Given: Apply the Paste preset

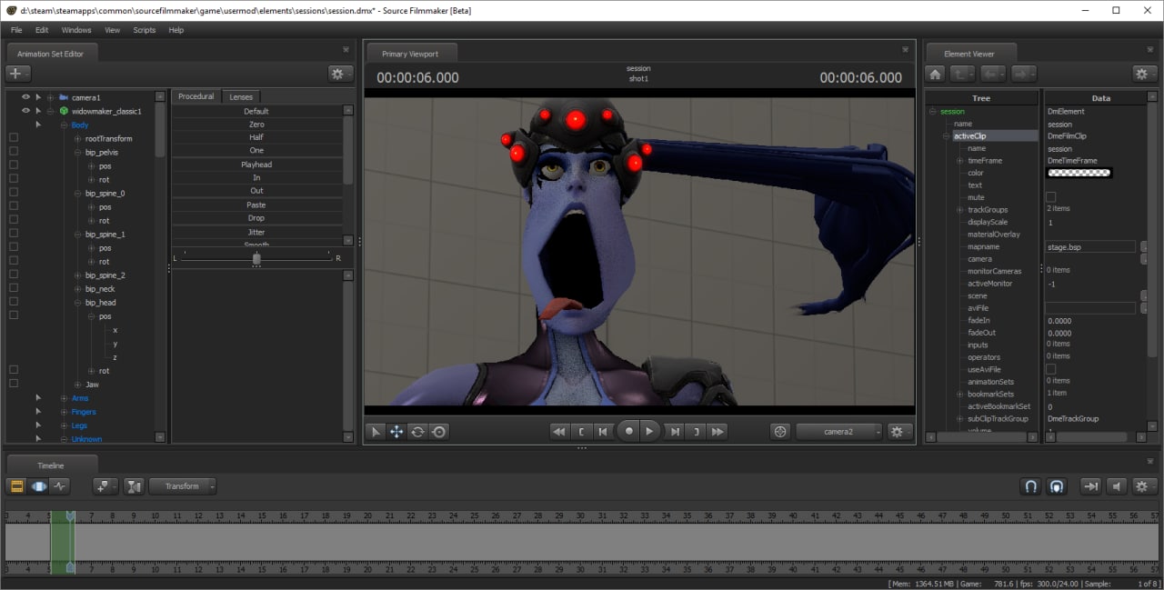Looking at the screenshot, I should [x=256, y=205].
